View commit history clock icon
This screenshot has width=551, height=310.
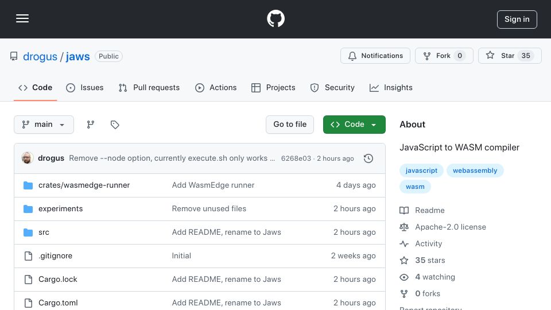(x=368, y=158)
